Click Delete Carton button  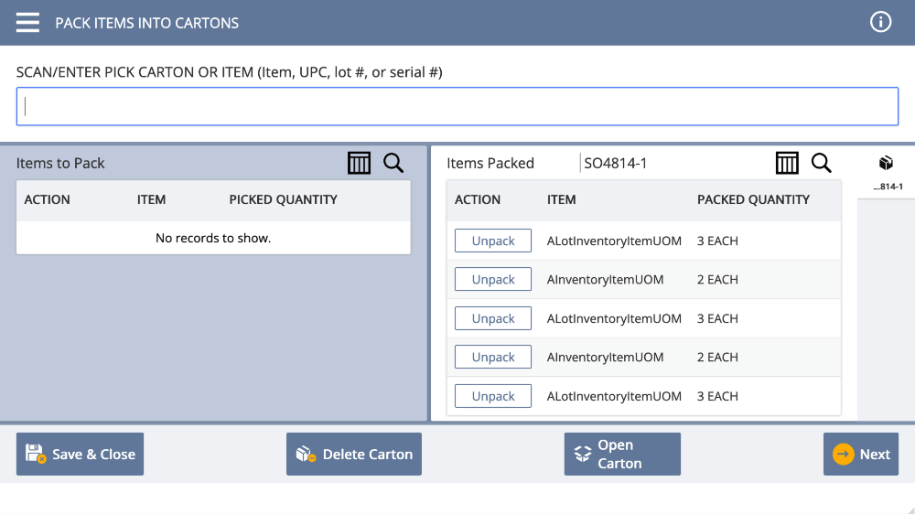coord(353,454)
